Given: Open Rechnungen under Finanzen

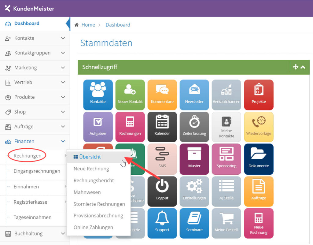Looking at the screenshot, I should click(27, 156).
